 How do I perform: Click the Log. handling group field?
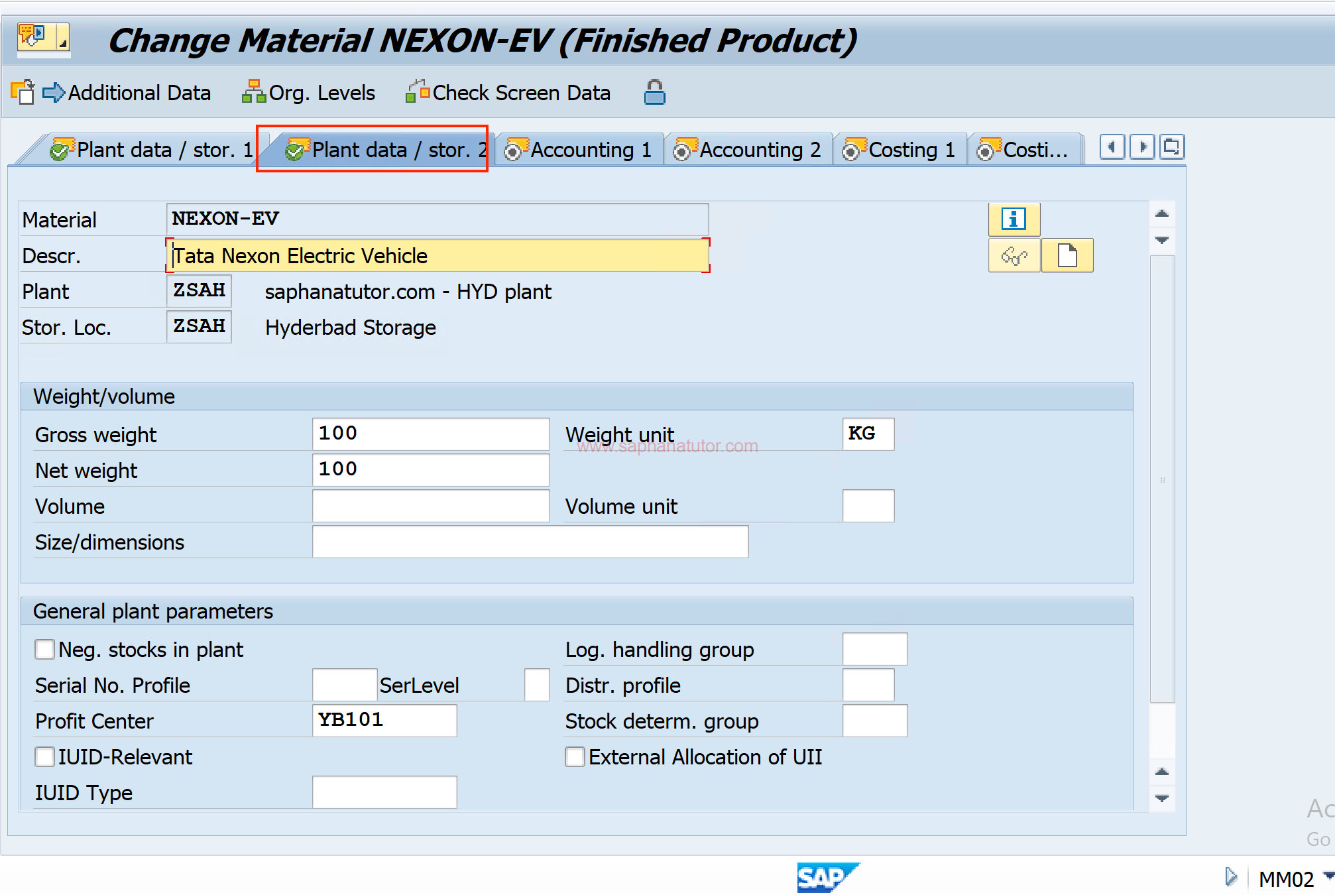coord(875,648)
